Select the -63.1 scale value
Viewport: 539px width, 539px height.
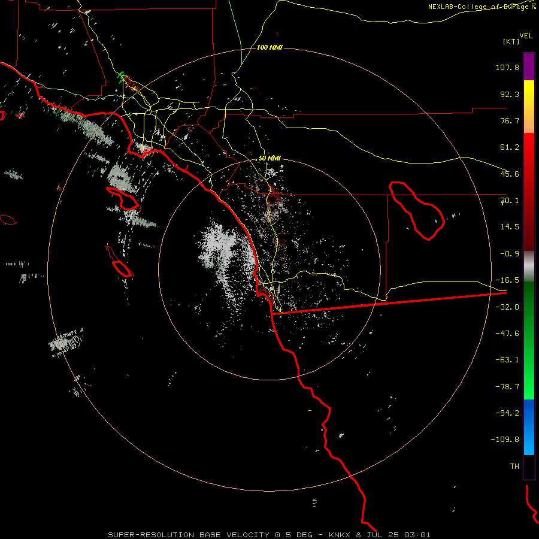(507, 360)
